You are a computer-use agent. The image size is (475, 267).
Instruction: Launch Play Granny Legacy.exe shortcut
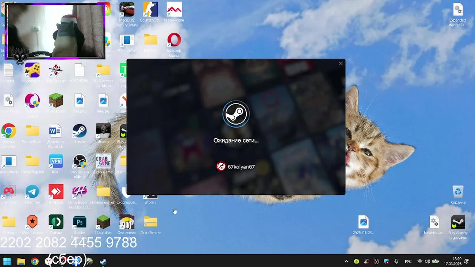[x=458, y=227]
